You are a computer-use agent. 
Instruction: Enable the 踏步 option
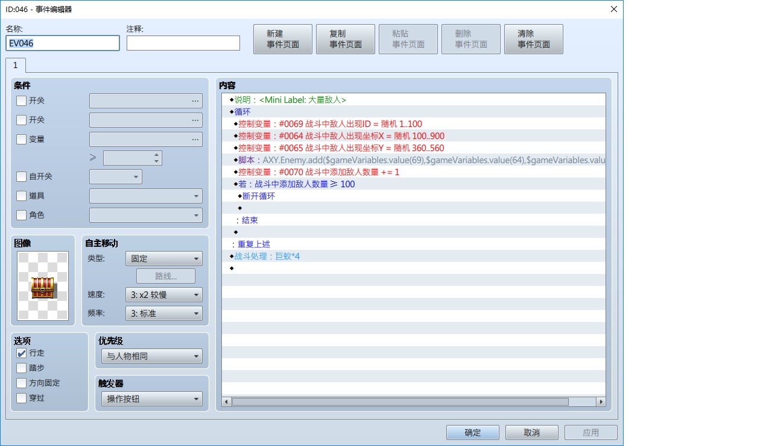click(22, 368)
